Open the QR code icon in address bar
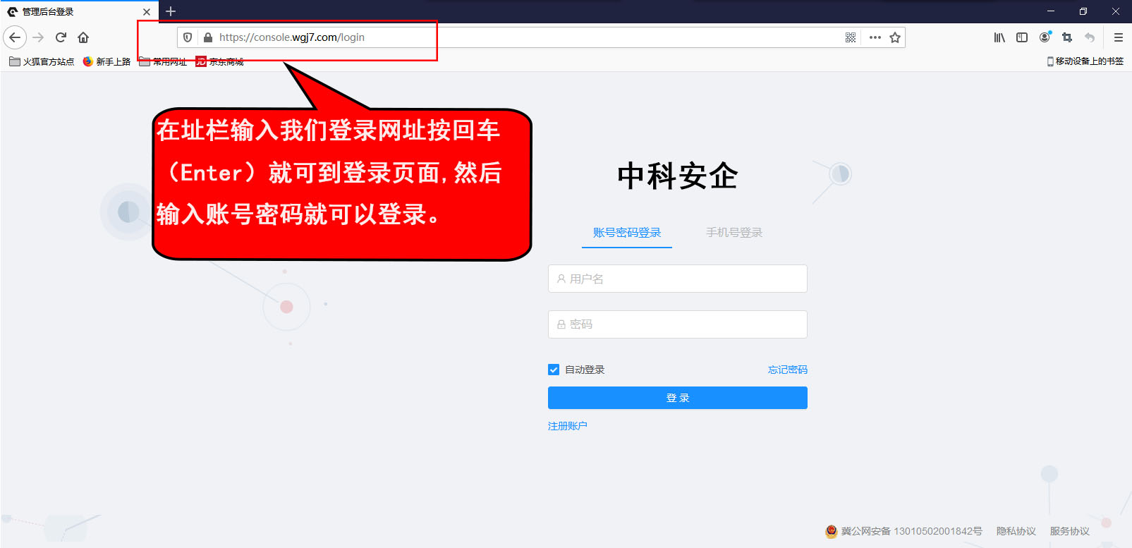 tap(851, 37)
